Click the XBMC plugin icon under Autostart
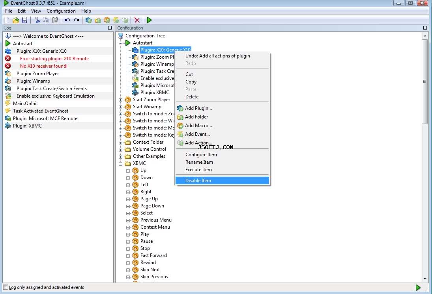The image size is (432, 294). (135, 92)
